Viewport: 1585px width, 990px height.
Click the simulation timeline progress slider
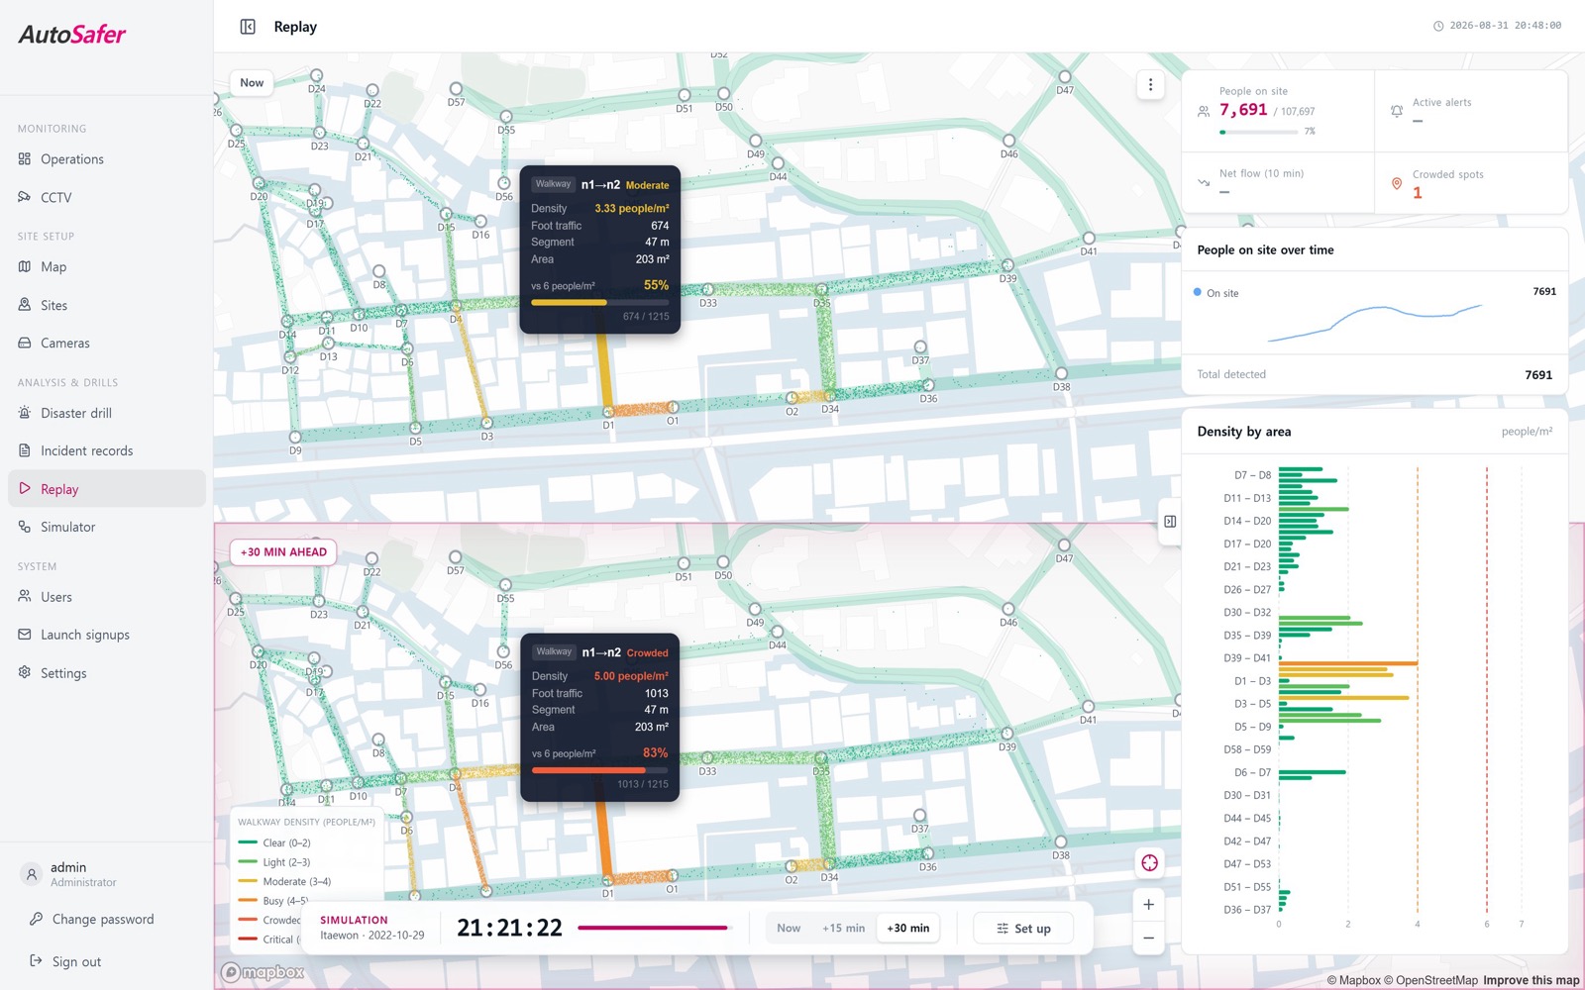coord(654,928)
